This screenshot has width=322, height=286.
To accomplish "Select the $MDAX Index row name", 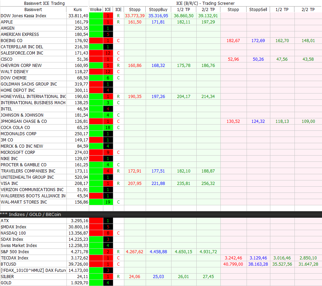I will pos(13,227).
